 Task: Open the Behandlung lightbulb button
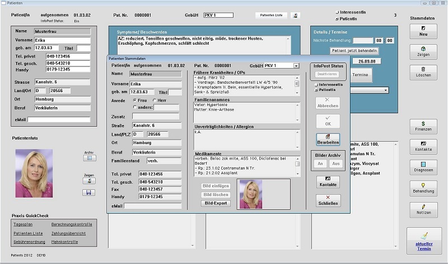423,188
